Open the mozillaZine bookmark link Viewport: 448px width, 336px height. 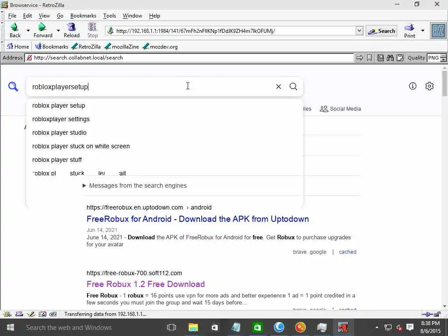point(122,46)
